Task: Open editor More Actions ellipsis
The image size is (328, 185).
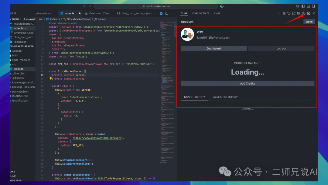Action: pos(172,13)
